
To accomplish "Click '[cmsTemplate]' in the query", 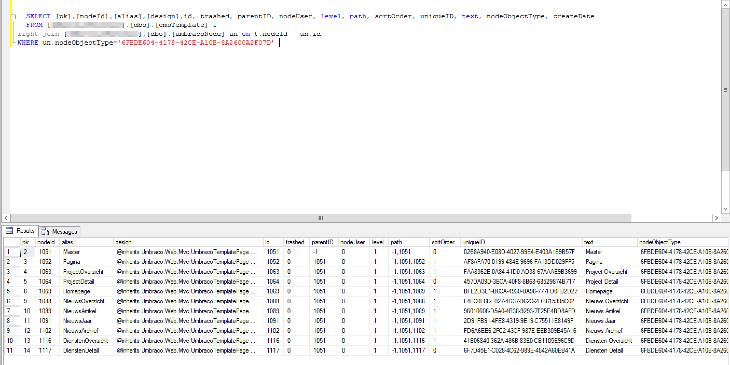I will tap(181, 25).
